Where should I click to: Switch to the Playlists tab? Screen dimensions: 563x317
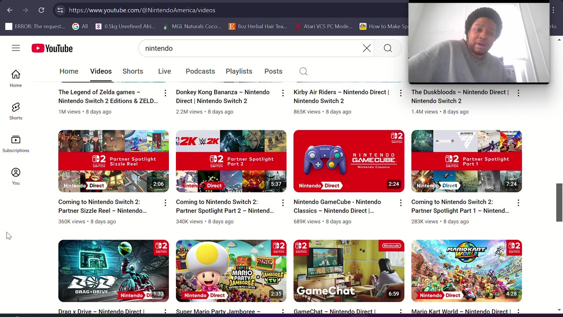point(239,71)
